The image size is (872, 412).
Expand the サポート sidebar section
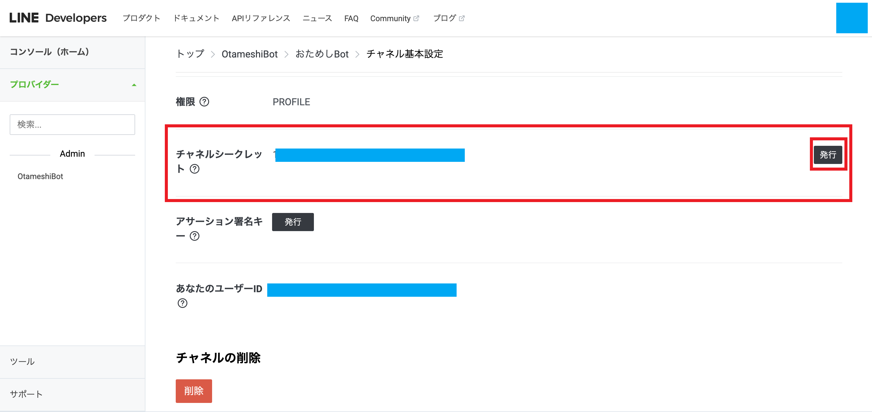pos(26,394)
